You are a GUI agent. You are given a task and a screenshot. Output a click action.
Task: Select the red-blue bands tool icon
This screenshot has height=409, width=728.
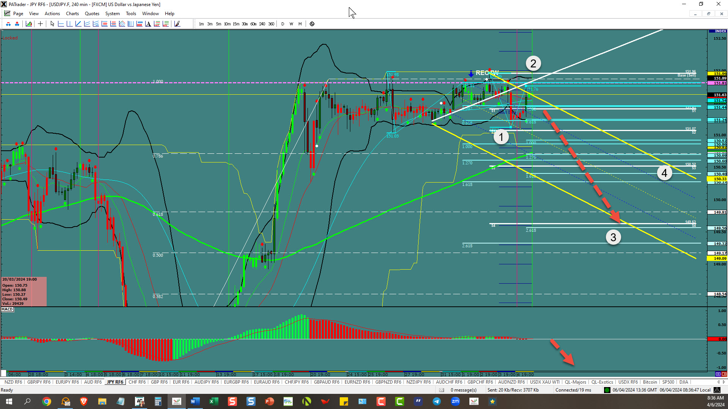coord(139,24)
